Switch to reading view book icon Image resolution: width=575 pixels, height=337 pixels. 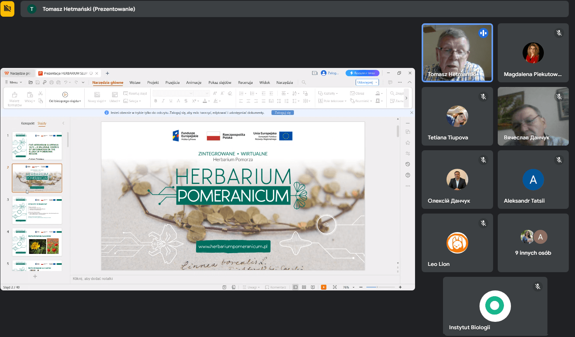pos(313,287)
